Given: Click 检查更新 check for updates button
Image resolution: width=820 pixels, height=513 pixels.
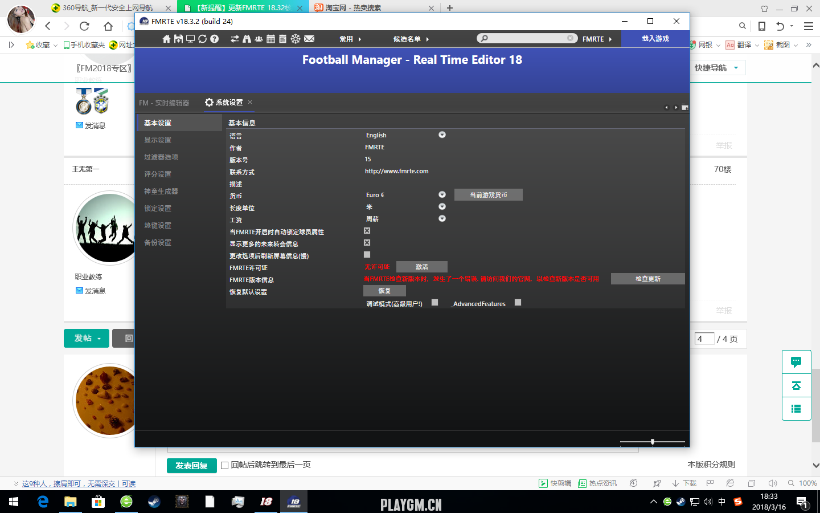Looking at the screenshot, I should 648,279.
